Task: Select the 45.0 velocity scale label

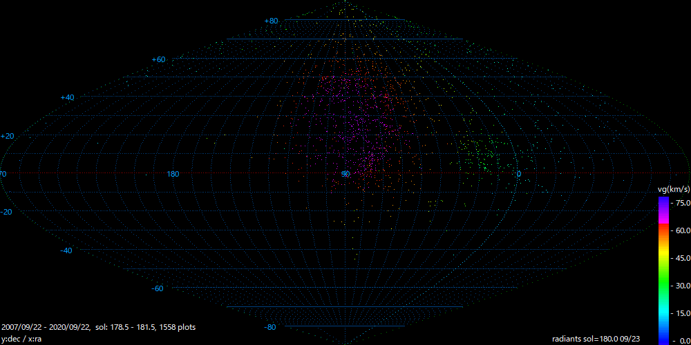Action: click(681, 258)
